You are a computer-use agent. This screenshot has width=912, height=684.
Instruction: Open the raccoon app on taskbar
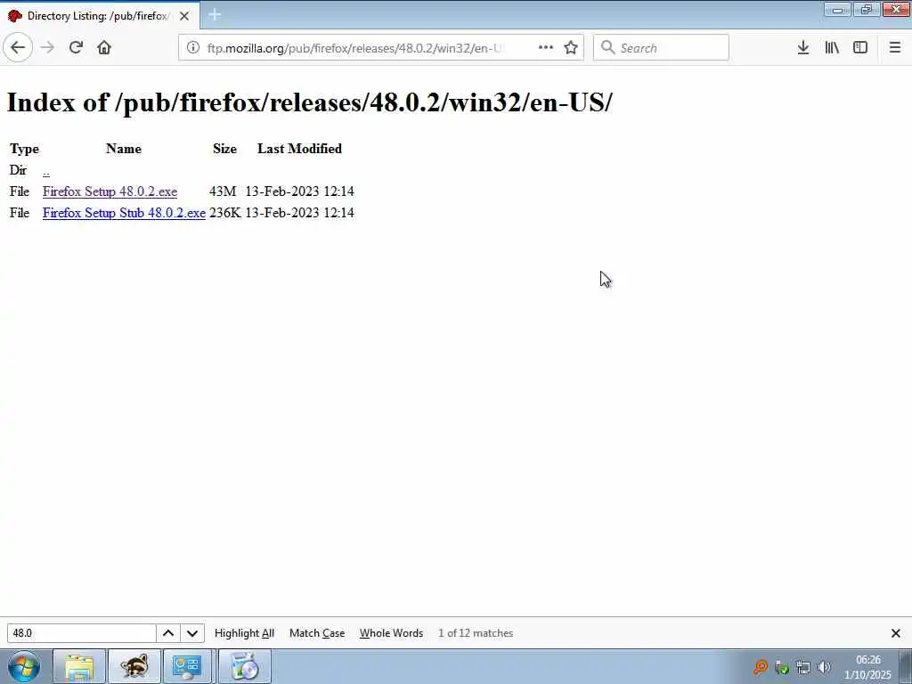coord(134,666)
